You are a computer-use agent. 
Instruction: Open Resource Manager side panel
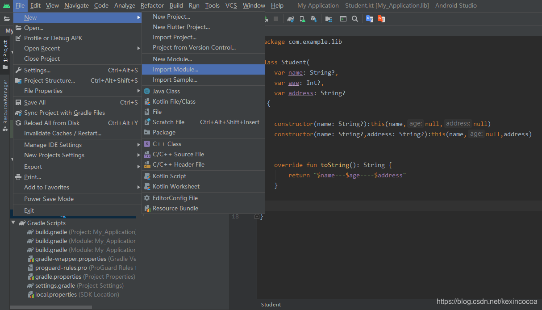tap(5, 105)
